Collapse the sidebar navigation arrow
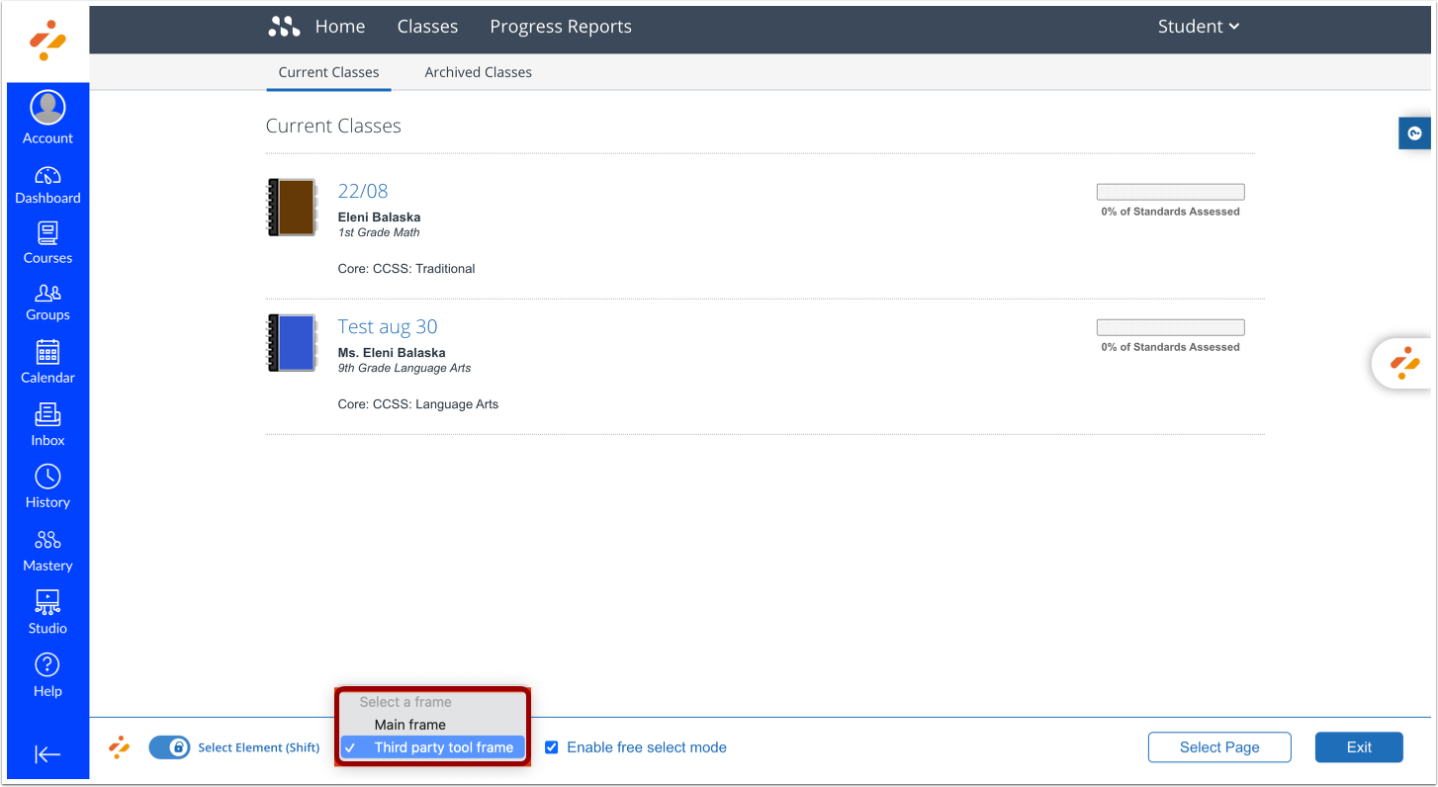 pos(47,754)
